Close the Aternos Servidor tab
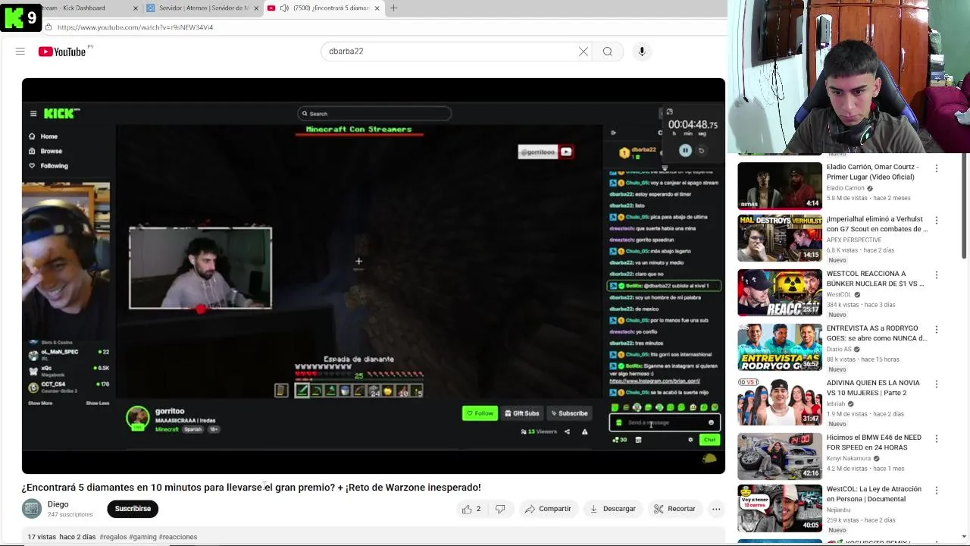The image size is (970, 546). point(255,8)
